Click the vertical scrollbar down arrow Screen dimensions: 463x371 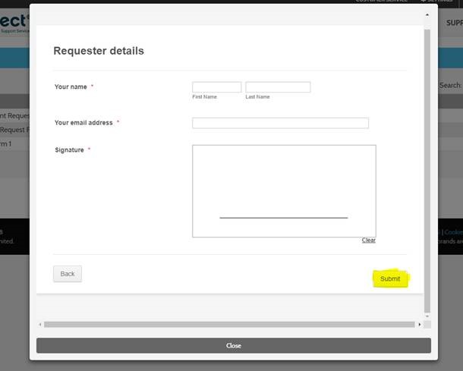(x=427, y=316)
